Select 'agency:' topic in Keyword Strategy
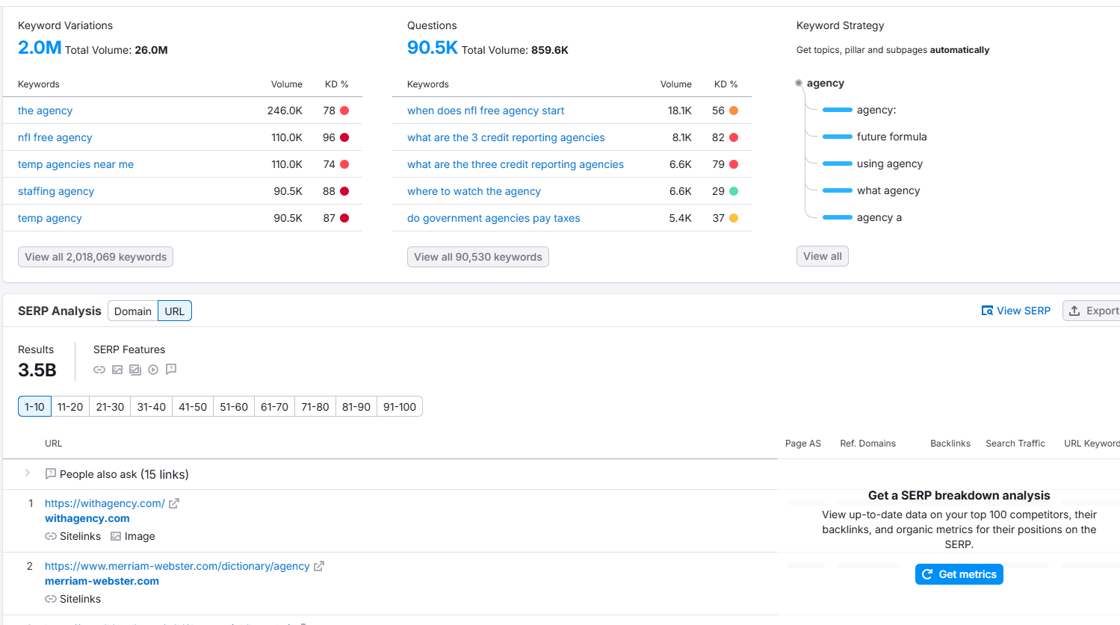The image size is (1120, 625). 876,110
